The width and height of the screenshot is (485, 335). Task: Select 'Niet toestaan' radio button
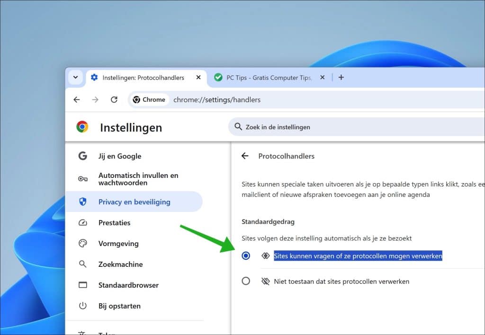(246, 281)
